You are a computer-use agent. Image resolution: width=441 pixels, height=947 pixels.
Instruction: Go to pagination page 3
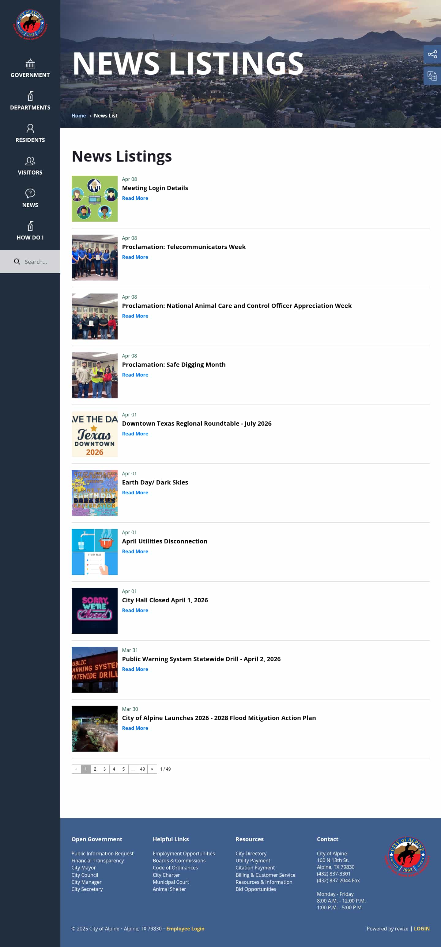pyautogui.click(x=105, y=769)
